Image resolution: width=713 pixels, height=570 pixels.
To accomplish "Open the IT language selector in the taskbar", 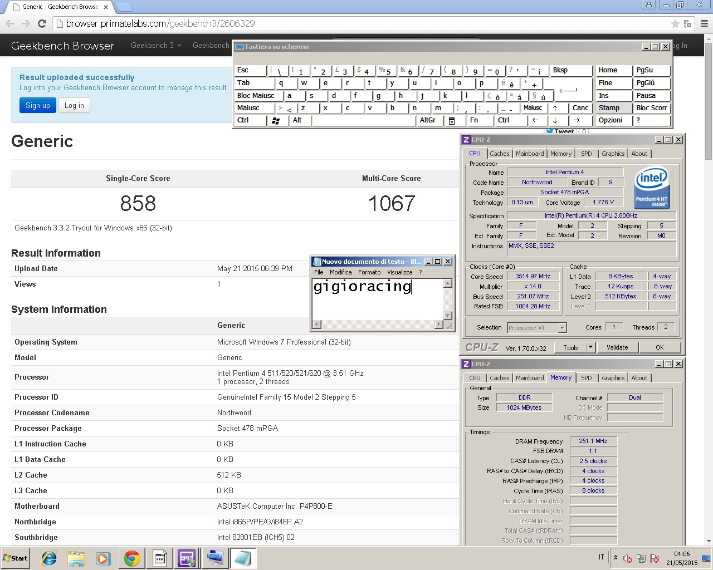I will tap(601, 557).
